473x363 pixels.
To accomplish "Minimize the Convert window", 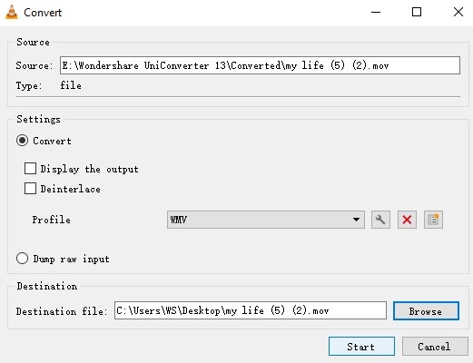I will (x=376, y=12).
